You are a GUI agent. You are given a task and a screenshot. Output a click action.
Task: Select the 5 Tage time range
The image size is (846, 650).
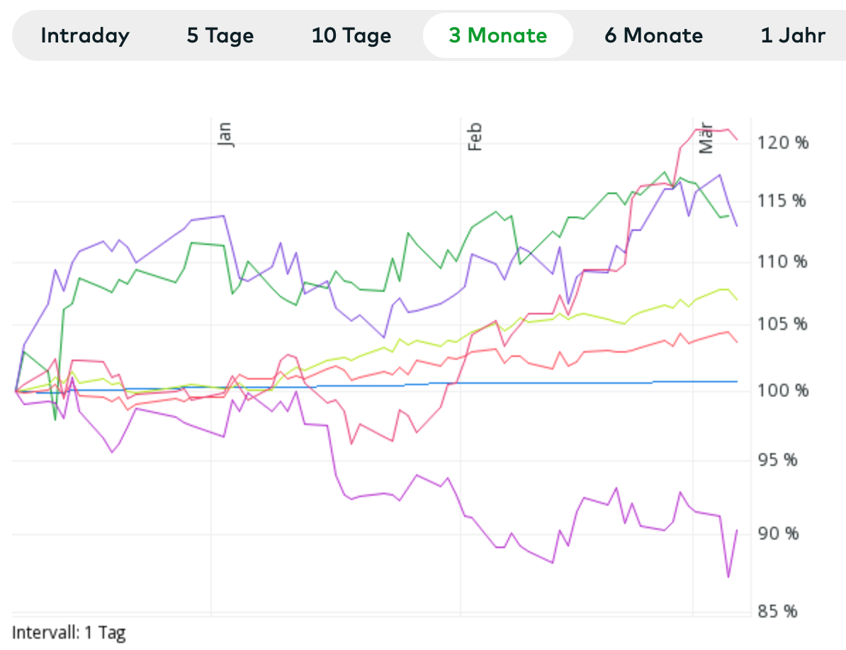(220, 35)
